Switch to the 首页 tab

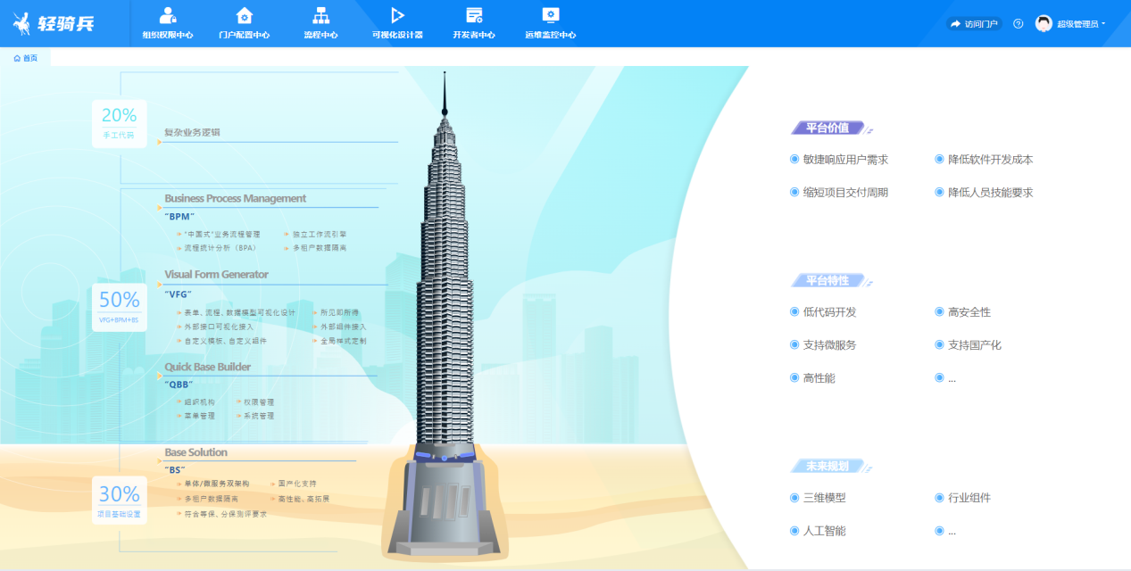26,58
